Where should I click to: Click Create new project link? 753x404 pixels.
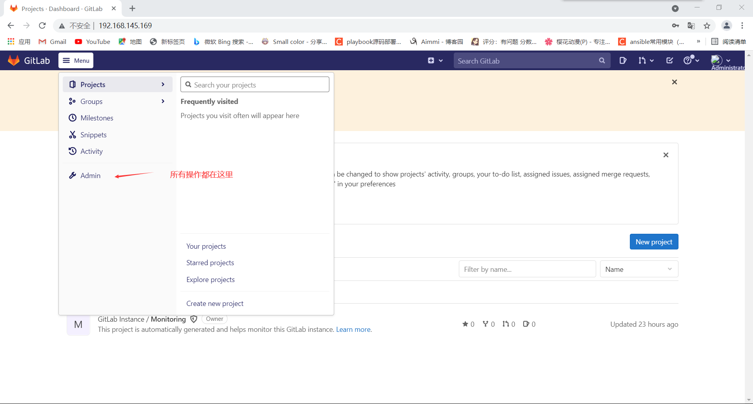click(x=215, y=303)
